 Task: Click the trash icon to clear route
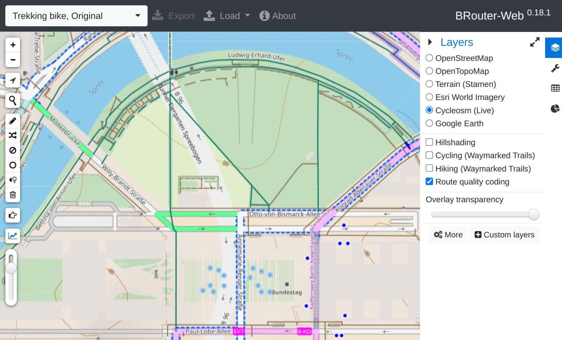13,195
